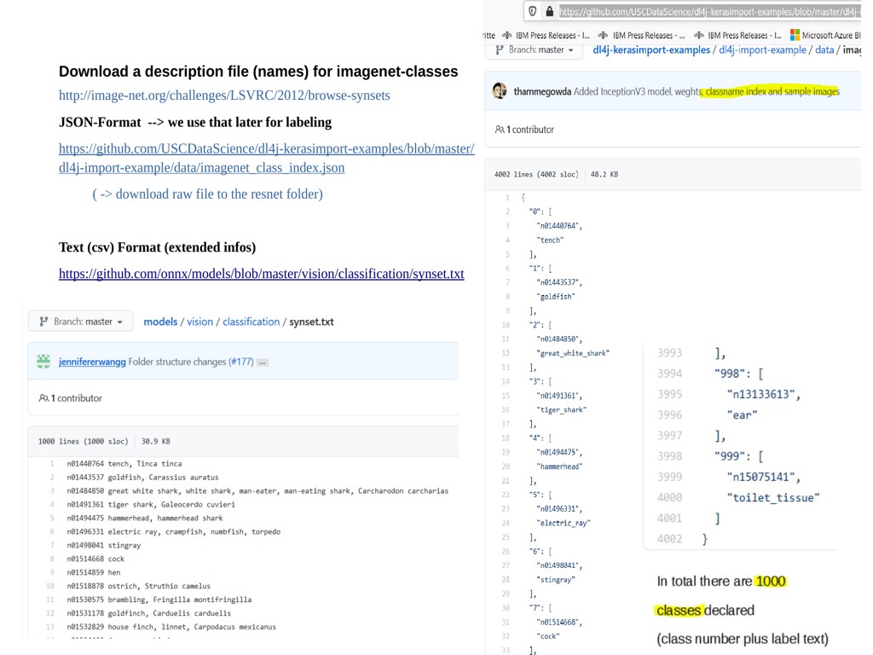Open the onnx synset.txt hyperlink
The height and width of the screenshot is (655, 873).
tap(261, 274)
